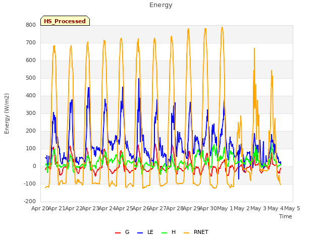The width and height of the screenshot is (323, 242).
Task: Click the Apr 22 x-axis label
Action: click(74, 208)
